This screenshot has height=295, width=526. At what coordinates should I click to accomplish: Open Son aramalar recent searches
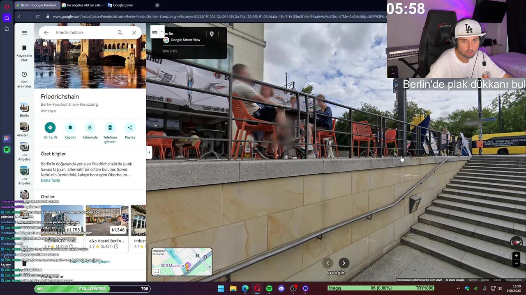click(24, 79)
